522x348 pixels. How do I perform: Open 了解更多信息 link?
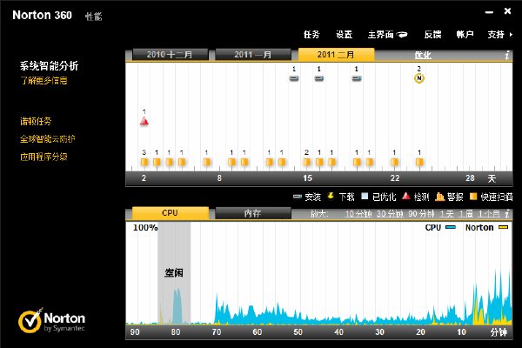pyautogui.click(x=44, y=80)
